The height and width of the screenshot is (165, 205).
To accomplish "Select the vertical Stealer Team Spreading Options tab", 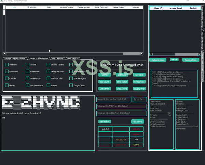I will 203,66.
